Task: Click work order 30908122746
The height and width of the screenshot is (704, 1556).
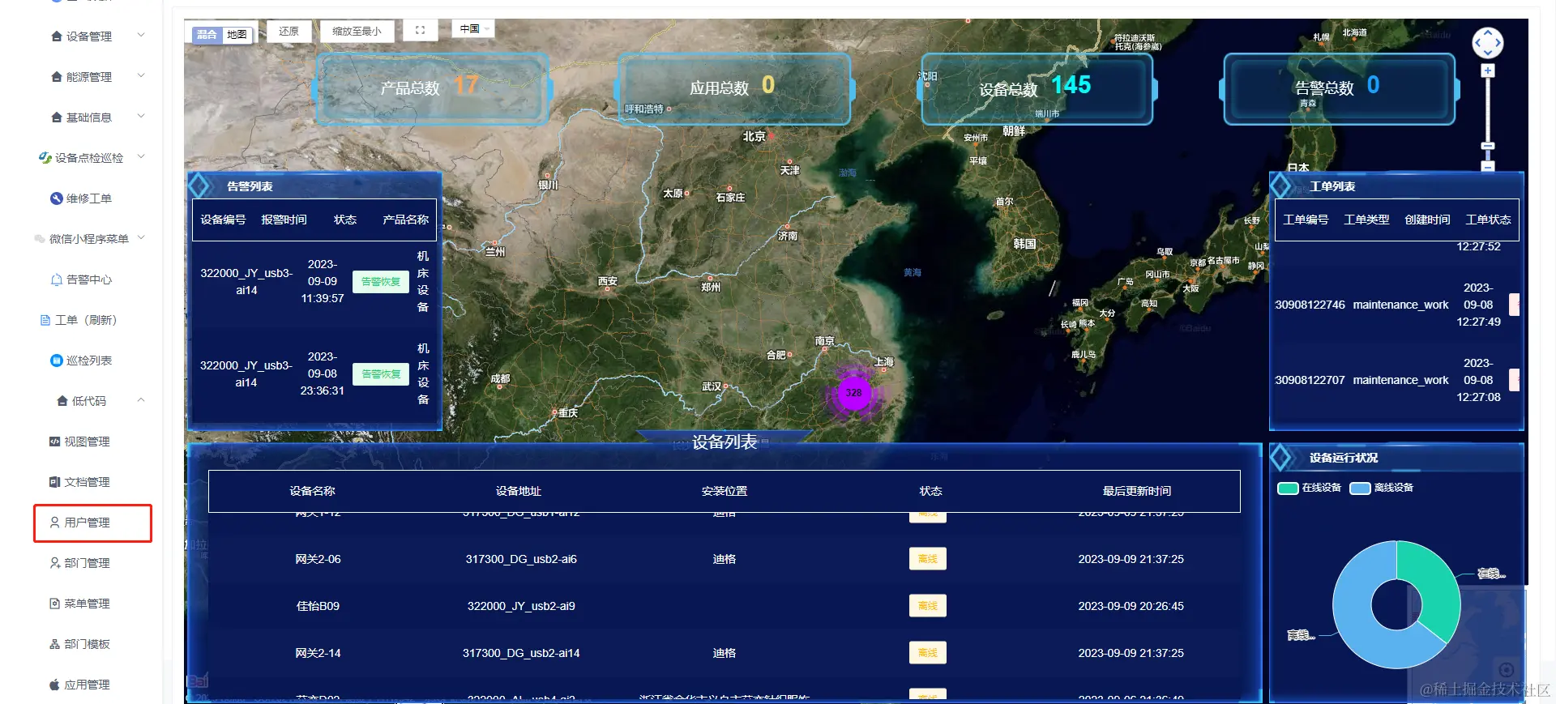Action: click(1310, 305)
